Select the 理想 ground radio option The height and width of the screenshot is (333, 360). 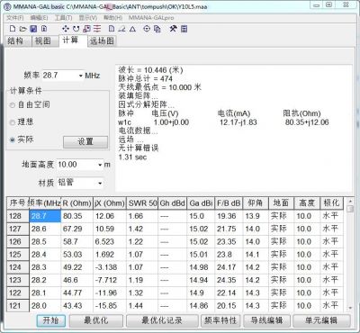(13, 122)
